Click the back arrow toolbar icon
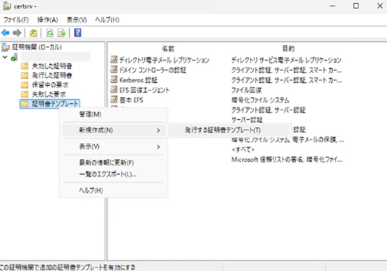Screen dimensions: 387x271 (6, 33)
